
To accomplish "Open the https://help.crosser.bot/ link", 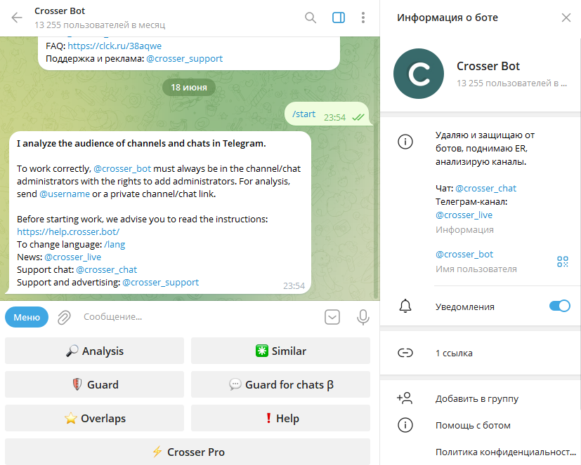I will [68, 231].
